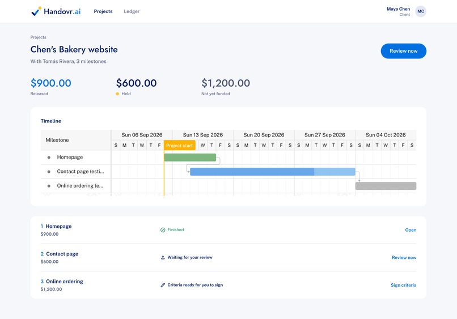The width and height of the screenshot is (457, 319).
Task: Click the $900.00 Released amount
Action: tap(50, 83)
